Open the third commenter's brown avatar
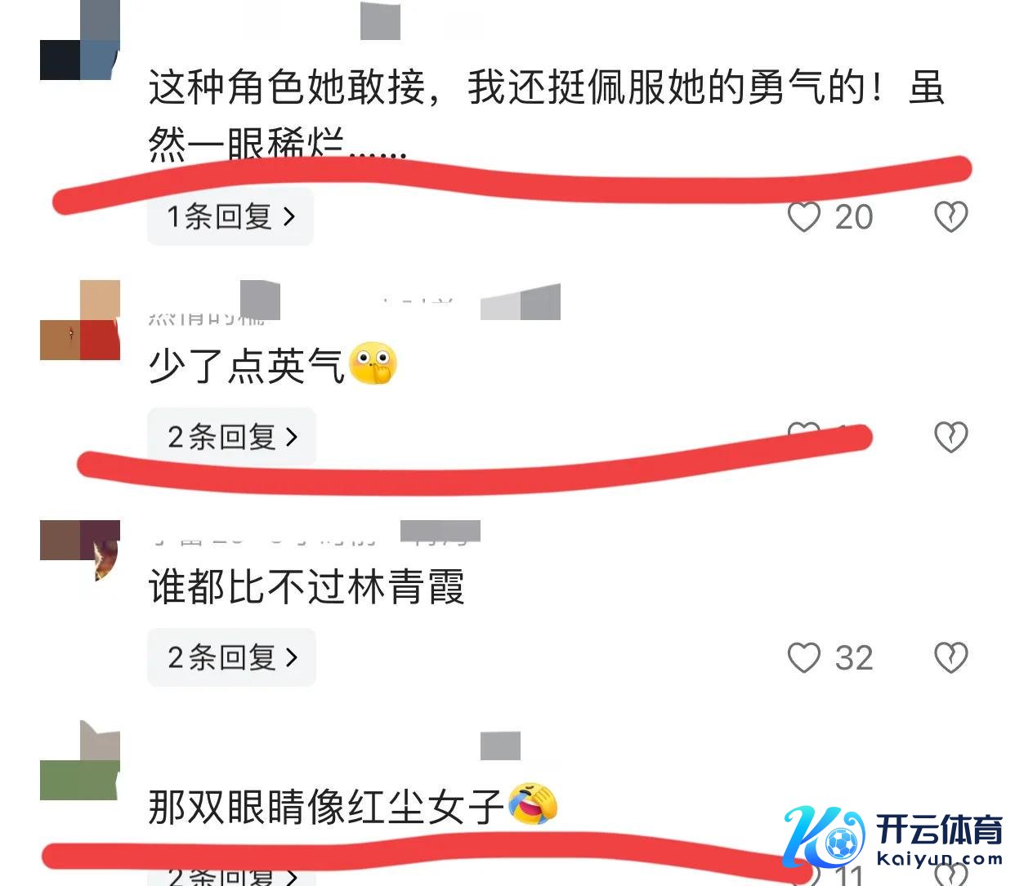The image size is (1015, 886). (x=80, y=552)
